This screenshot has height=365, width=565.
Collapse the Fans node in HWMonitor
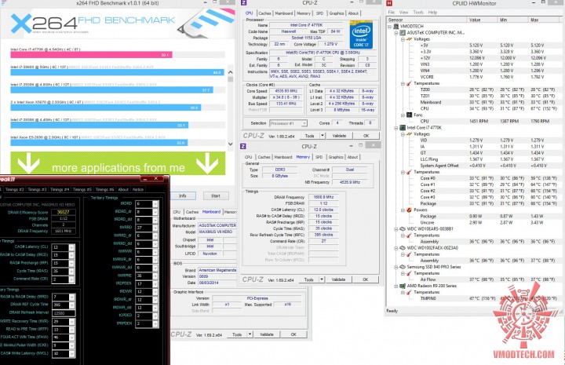pyautogui.click(x=403, y=115)
